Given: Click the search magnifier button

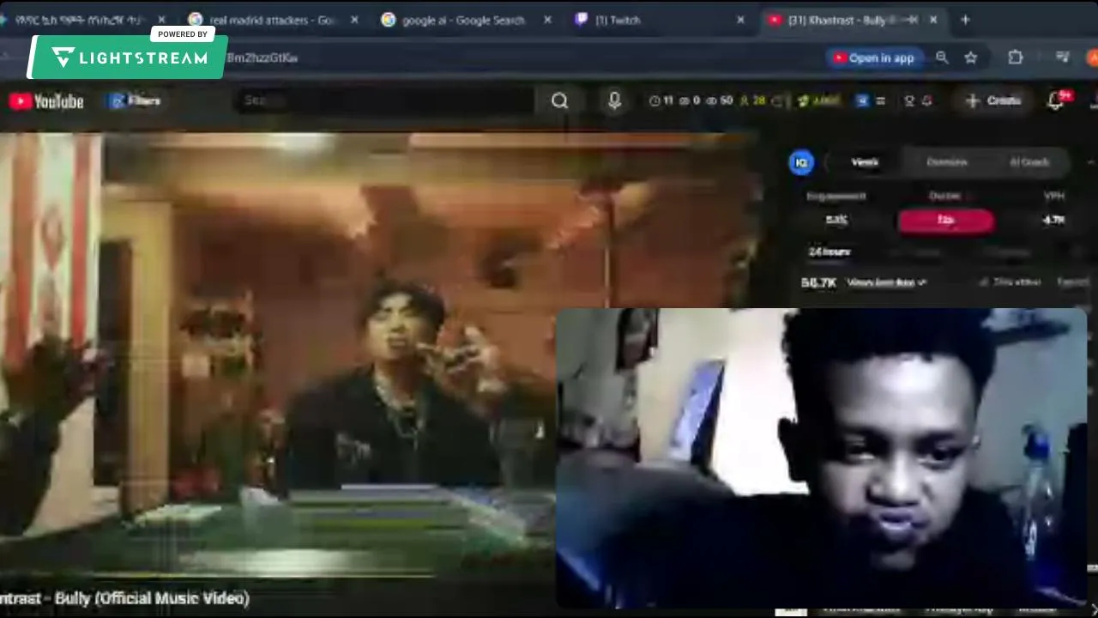Looking at the screenshot, I should 559,101.
